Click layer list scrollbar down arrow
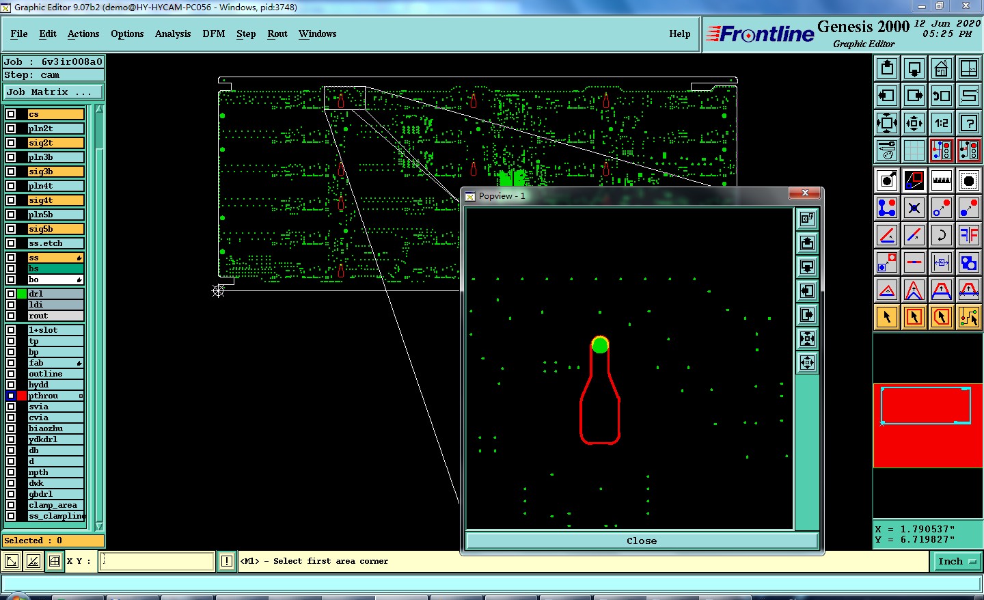This screenshot has height=600, width=984. (99, 526)
